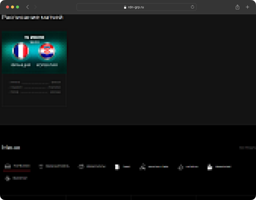
Task: Open the third sport category tab
Action: pyautogui.click(x=92, y=166)
